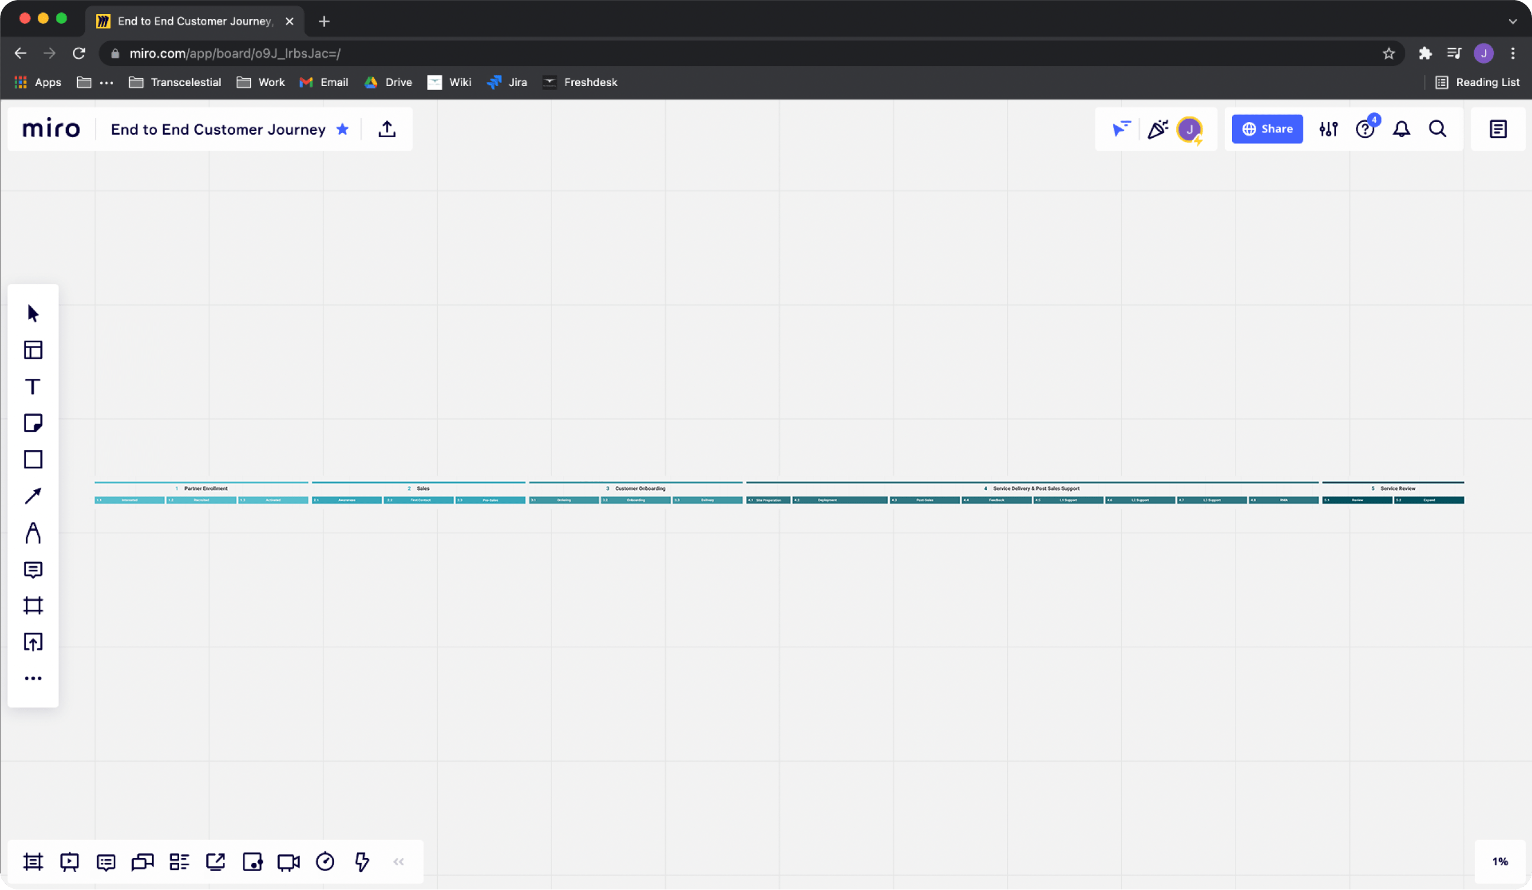Open activity lightning icon in bottom toolbar
Screen dimensions: 1532x890
coord(361,862)
